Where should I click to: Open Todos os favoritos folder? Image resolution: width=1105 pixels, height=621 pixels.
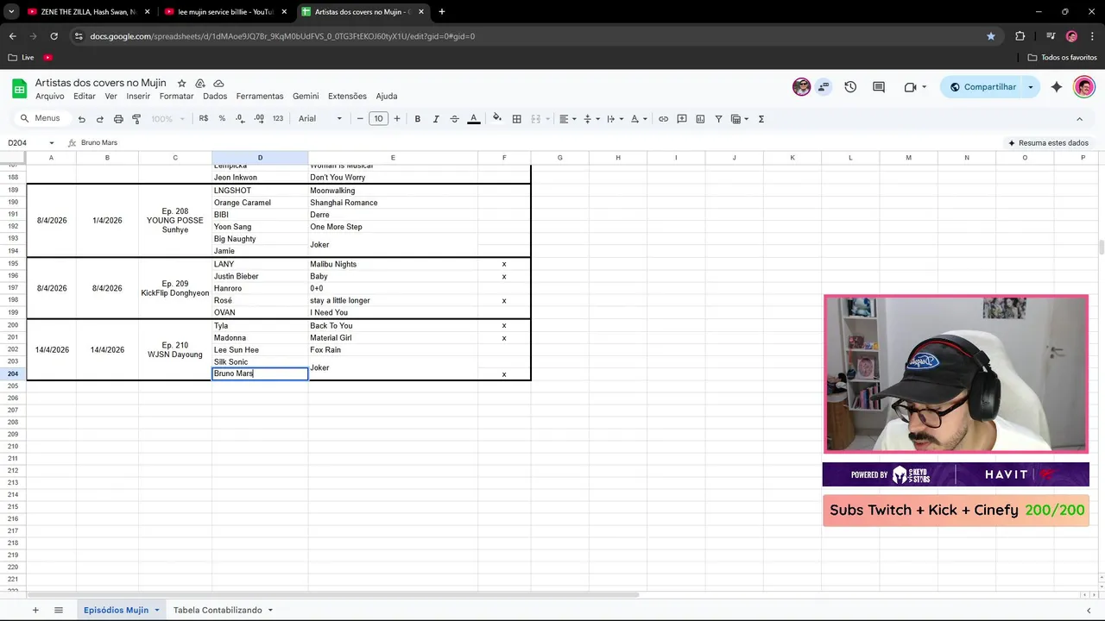[x=1062, y=58]
